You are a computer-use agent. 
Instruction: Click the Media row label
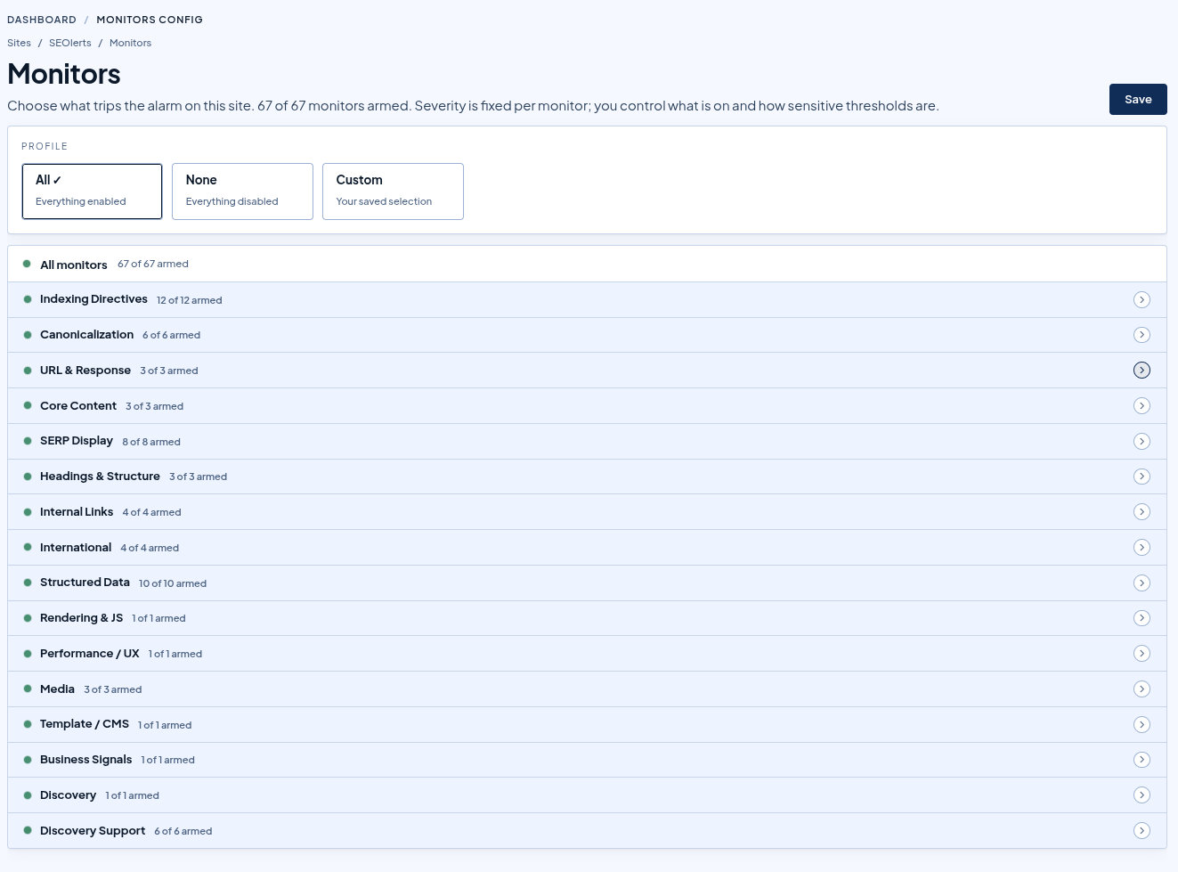57,689
